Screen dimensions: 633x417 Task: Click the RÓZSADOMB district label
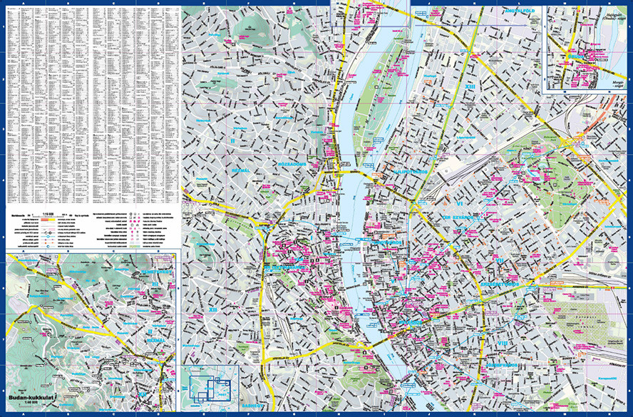click(x=292, y=164)
